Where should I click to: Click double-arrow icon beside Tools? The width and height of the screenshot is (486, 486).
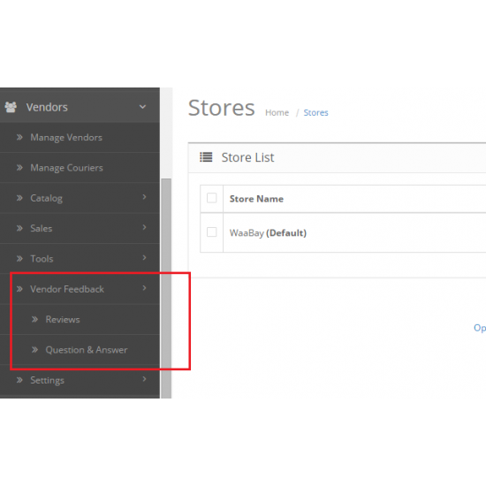19,259
